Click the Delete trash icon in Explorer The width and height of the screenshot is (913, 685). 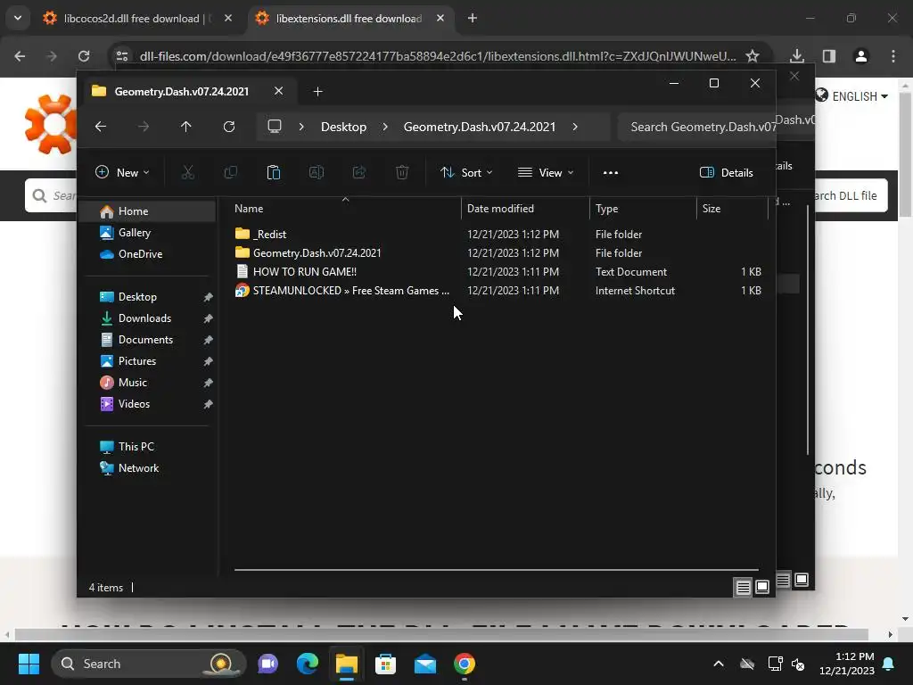pos(402,172)
